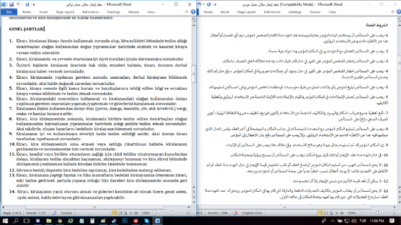The image size is (401, 225).
Task: Click zoom slider handle in Turkish window
Action: pos(171,213)
